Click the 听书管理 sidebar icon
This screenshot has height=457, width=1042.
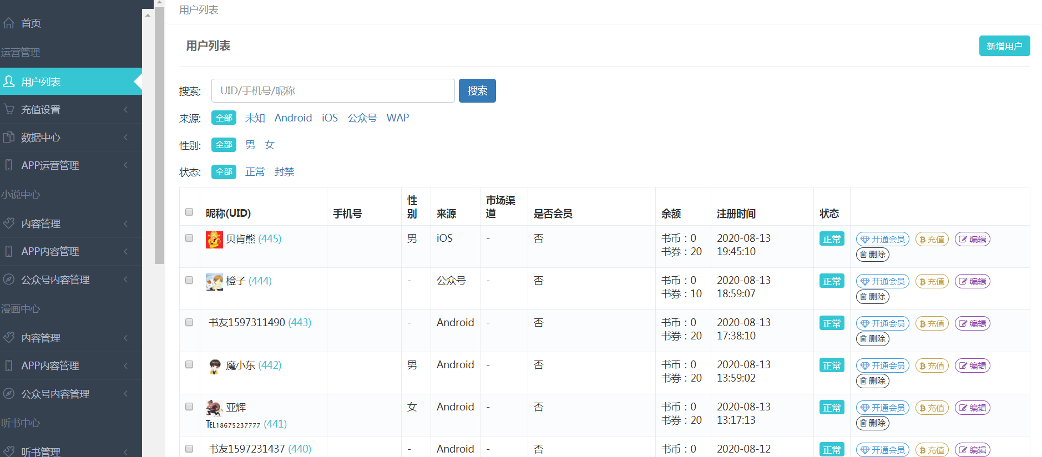(9, 451)
